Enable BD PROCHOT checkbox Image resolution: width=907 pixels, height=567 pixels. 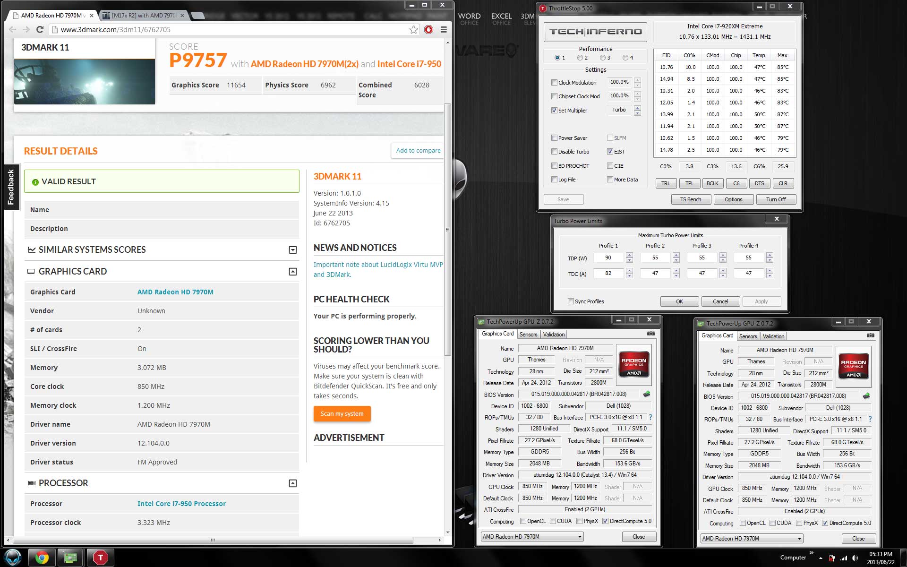coord(554,166)
